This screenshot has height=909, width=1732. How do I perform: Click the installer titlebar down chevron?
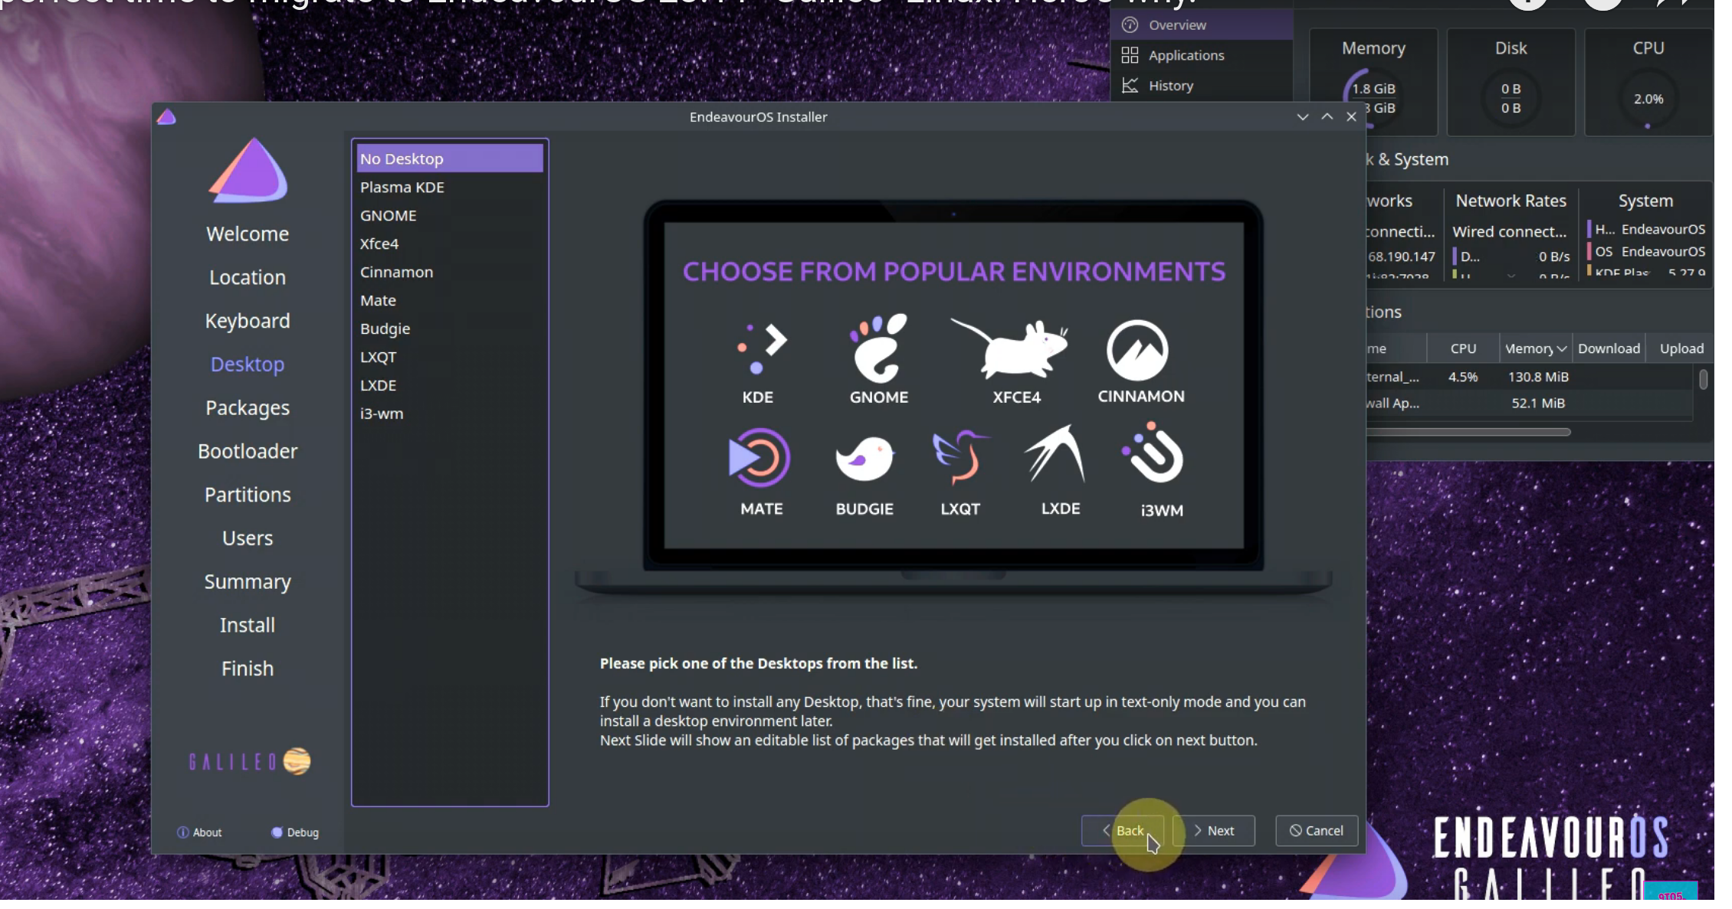(x=1302, y=117)
